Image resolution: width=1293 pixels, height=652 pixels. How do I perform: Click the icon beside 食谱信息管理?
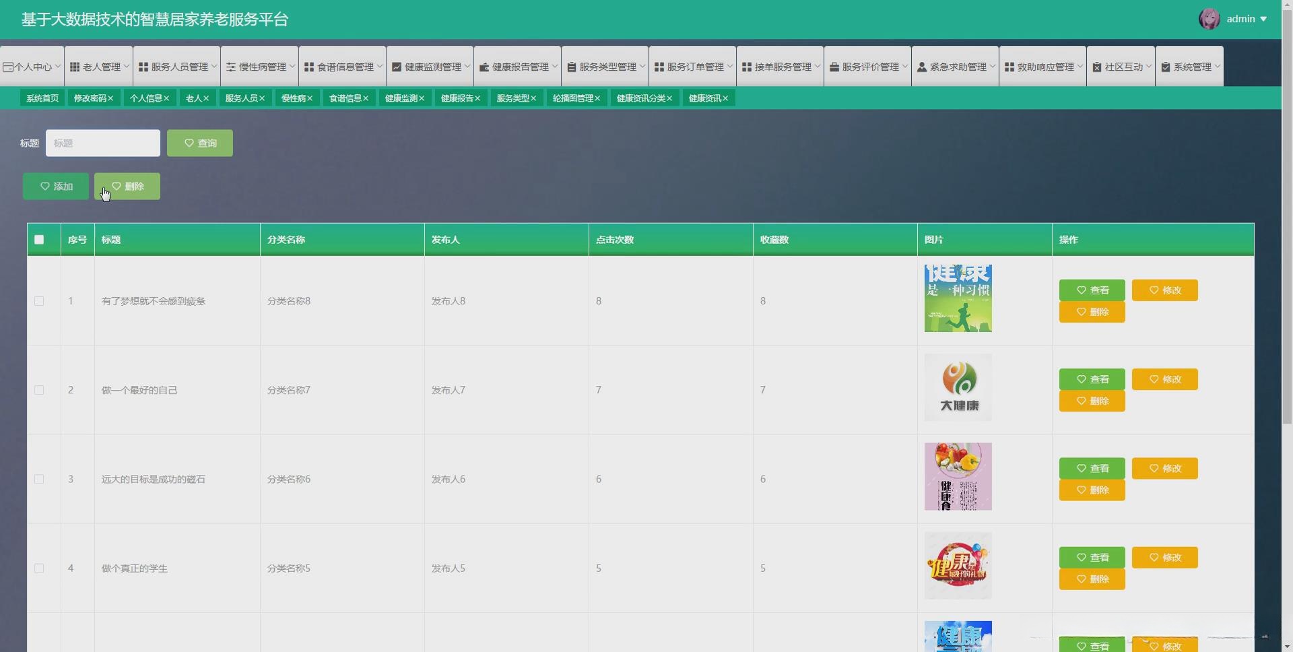point(309,67)
